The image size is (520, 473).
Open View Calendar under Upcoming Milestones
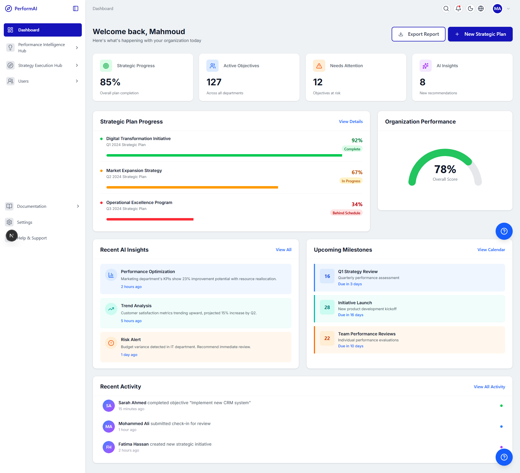[491, 250]
